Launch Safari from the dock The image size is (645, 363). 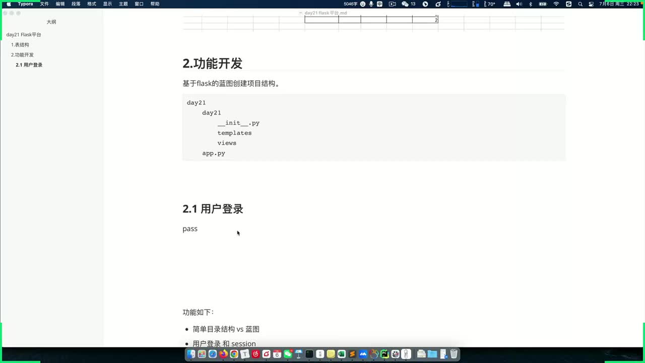[x=213, y=354]
